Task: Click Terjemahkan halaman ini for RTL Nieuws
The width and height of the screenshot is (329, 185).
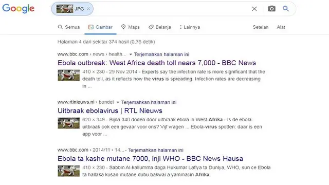Action: (149, 102)
